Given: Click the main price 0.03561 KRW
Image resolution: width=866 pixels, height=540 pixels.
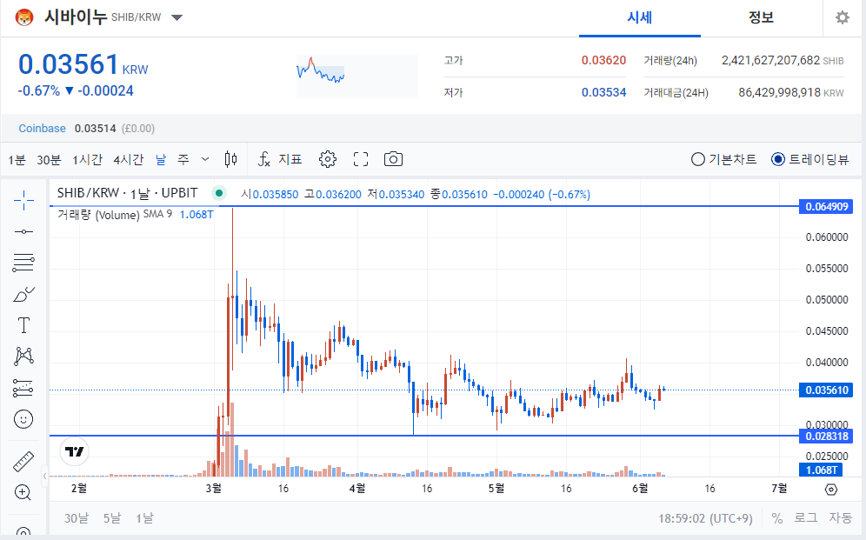Looking at the screenshot, I should (x=83, y=64).
